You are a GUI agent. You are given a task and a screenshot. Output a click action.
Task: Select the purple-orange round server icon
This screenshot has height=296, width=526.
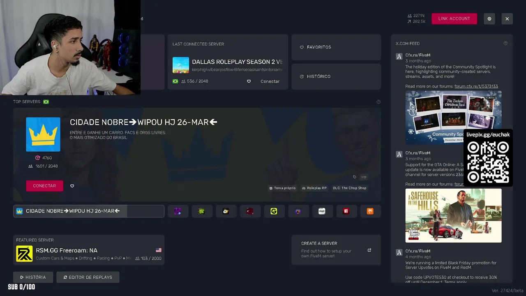click(x=298, y=211)
